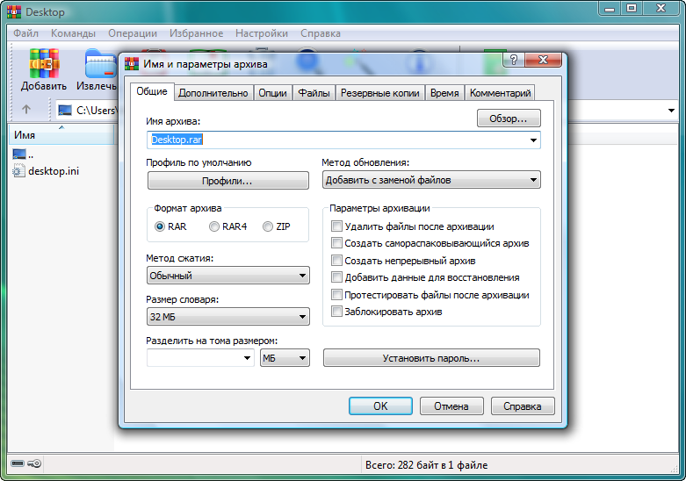The width and height of the screenshot is (686, 481).
Task: Select the RAR4 format radio button
Action: (214, 226)
